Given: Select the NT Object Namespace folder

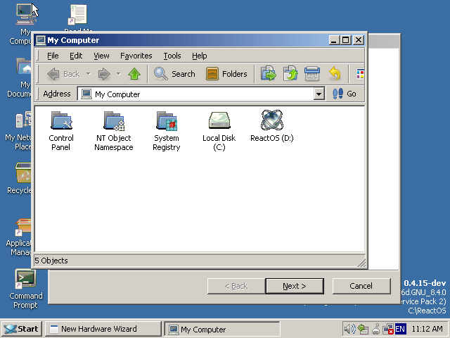Looking at the screenshot, I should tap(114, 131).
